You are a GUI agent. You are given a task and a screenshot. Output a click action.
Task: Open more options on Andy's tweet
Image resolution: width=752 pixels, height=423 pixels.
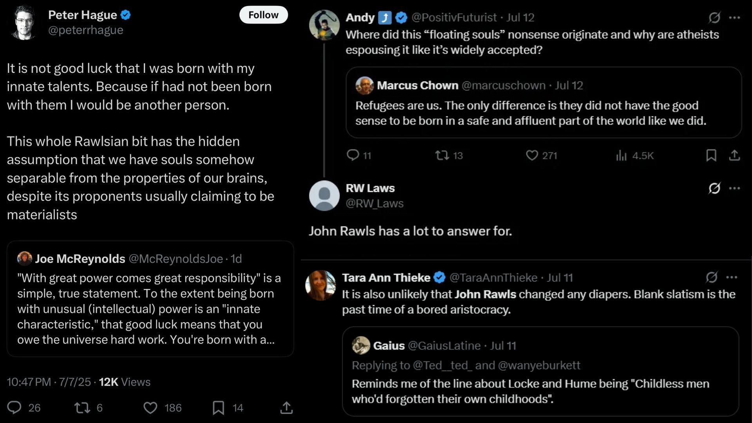(x=734, y=18)
